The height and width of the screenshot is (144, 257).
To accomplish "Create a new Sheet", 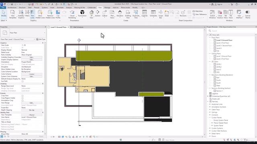I will pos(167,13).
